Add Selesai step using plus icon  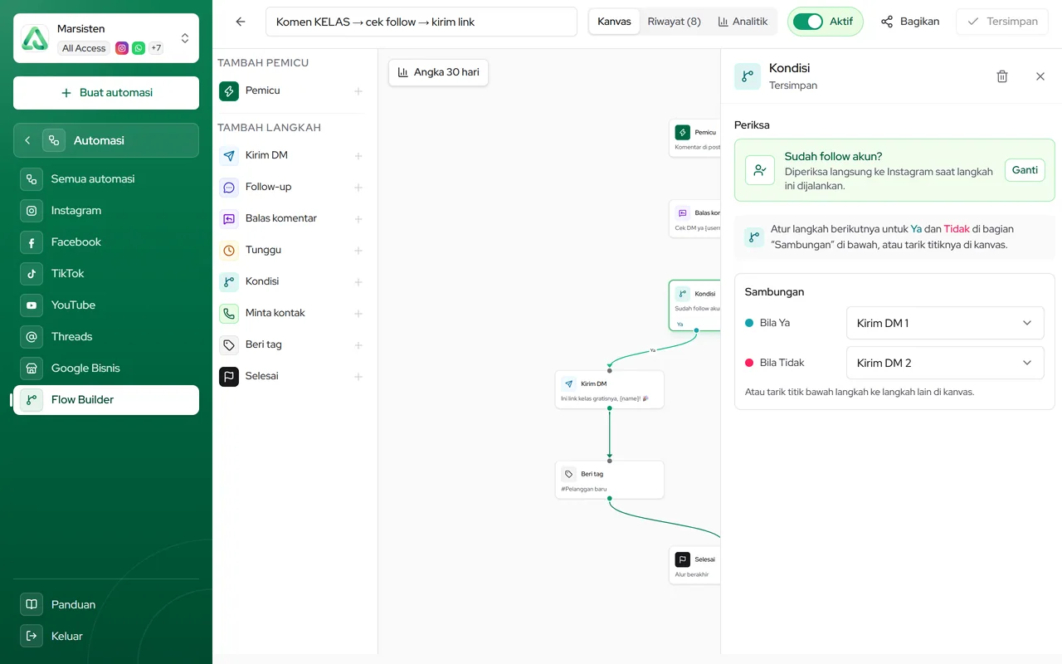pos(358,377)
